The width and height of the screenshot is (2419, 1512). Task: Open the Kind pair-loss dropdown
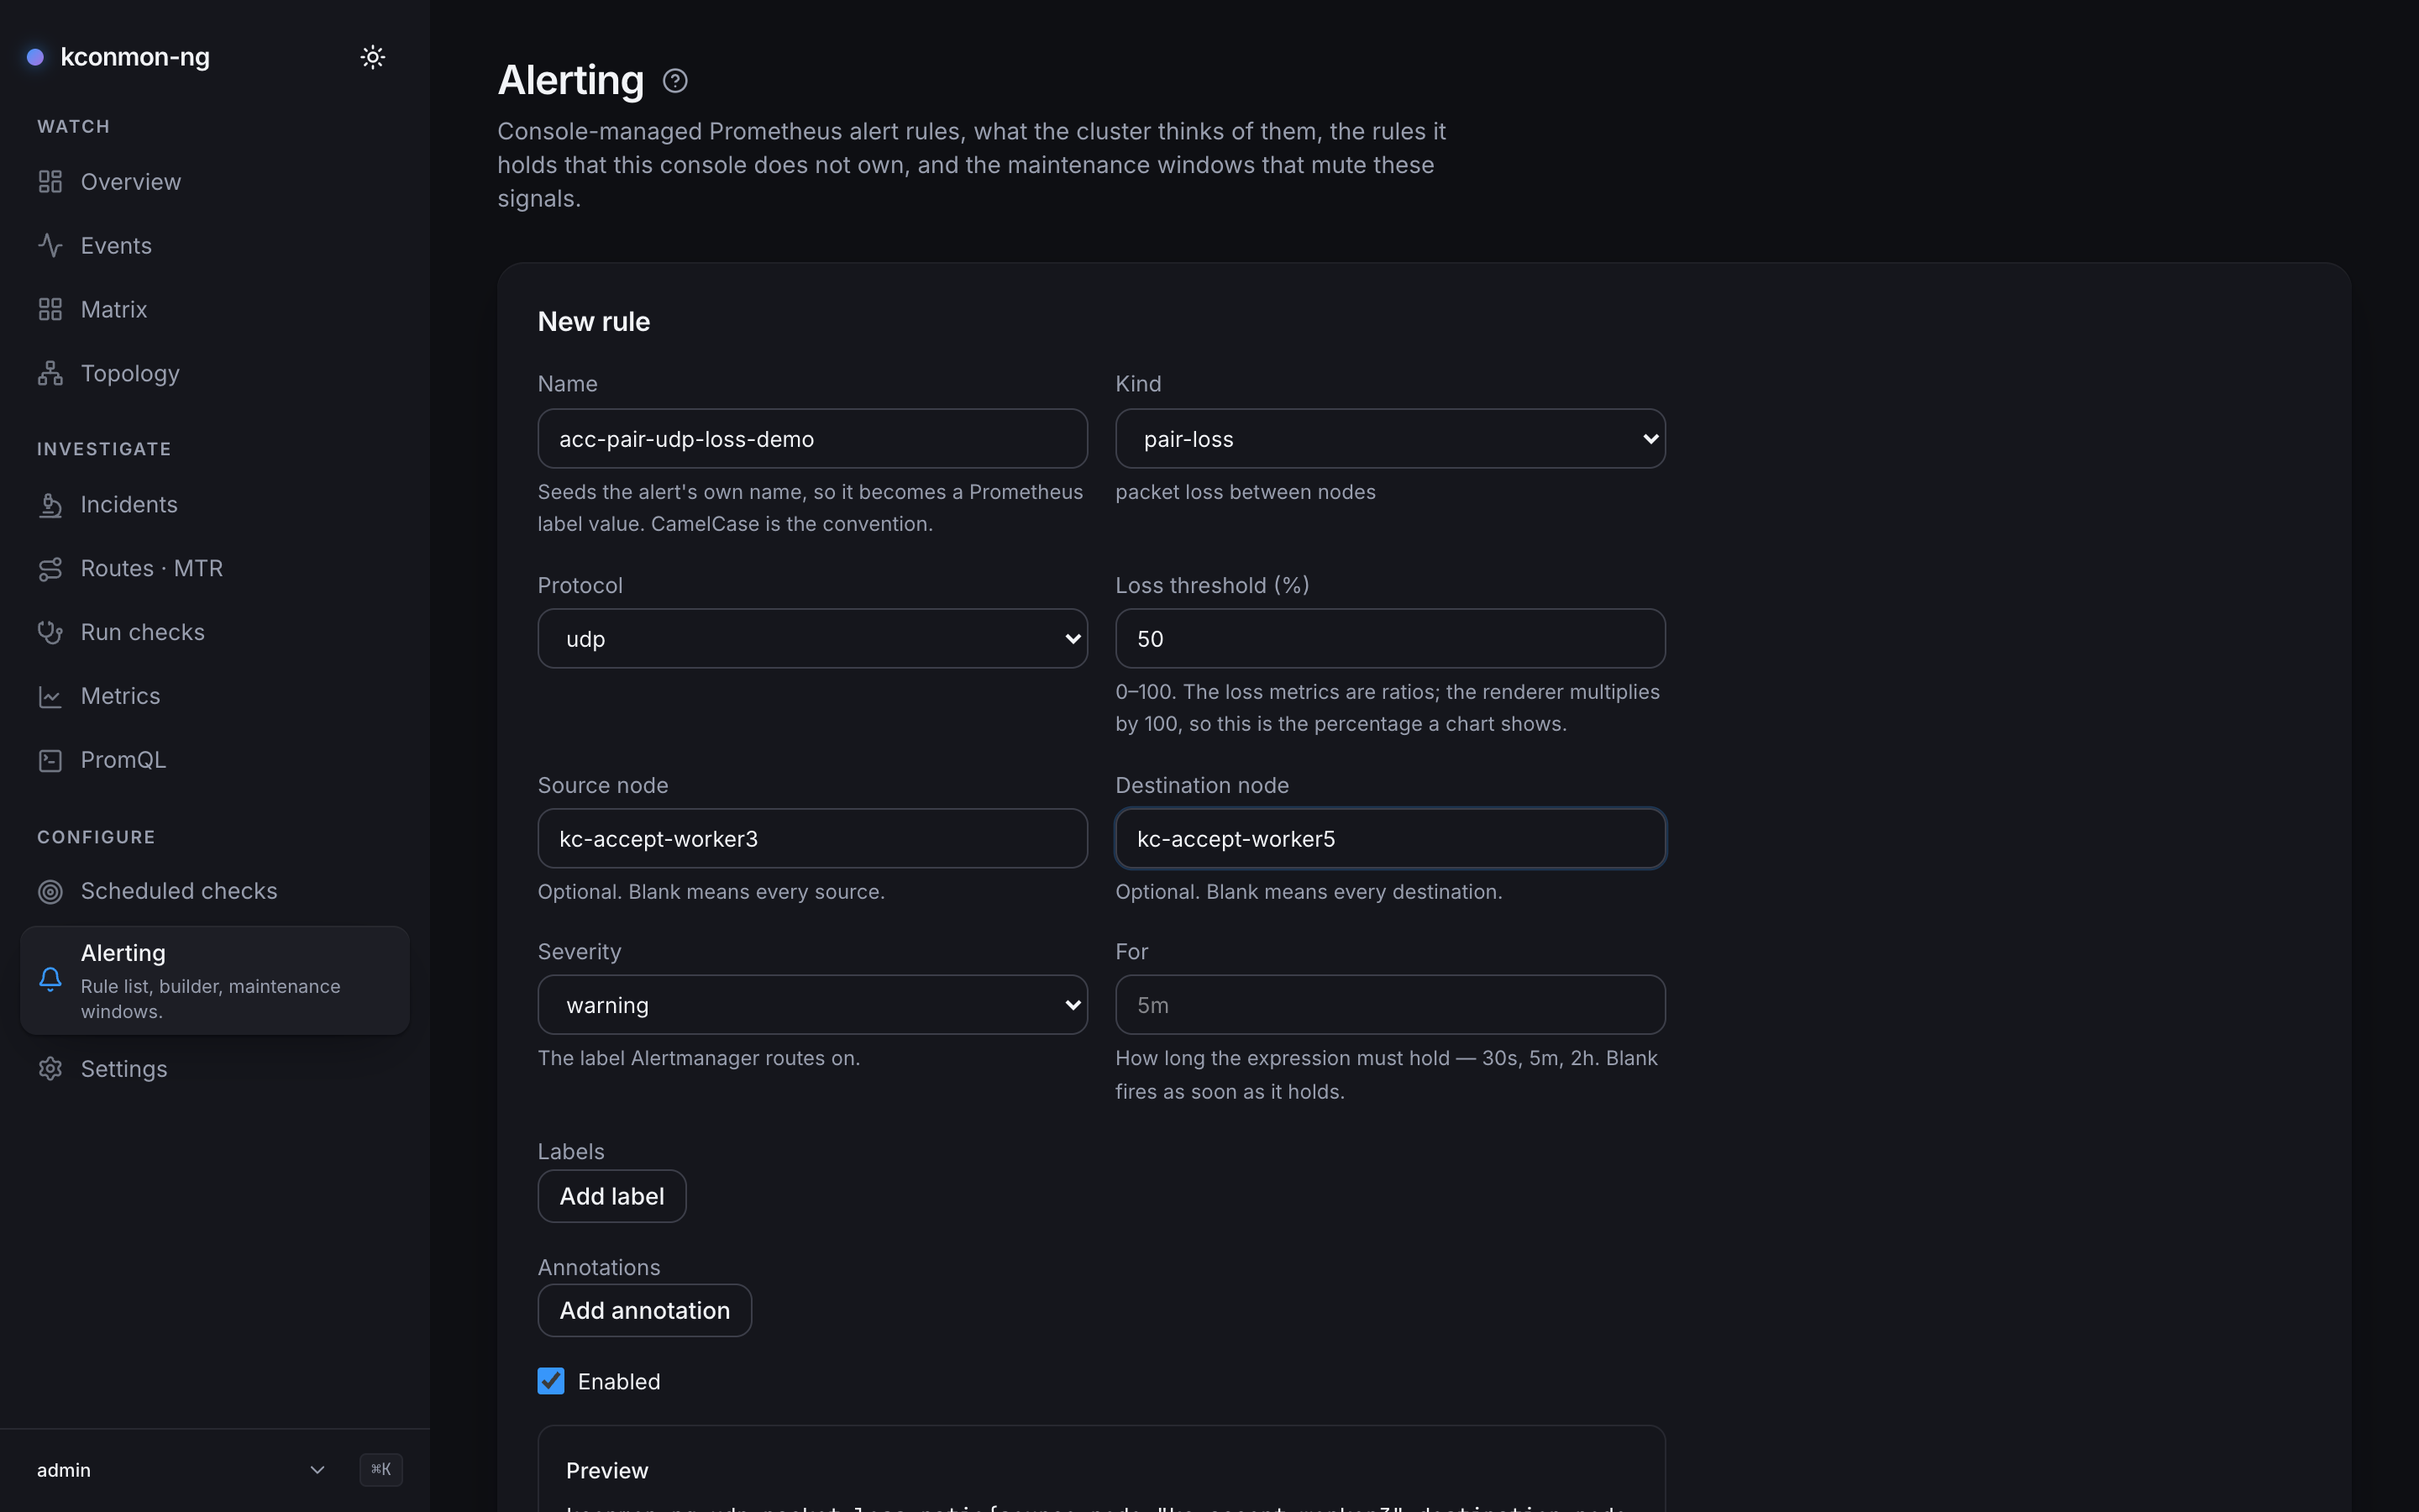click(1389, 439)
